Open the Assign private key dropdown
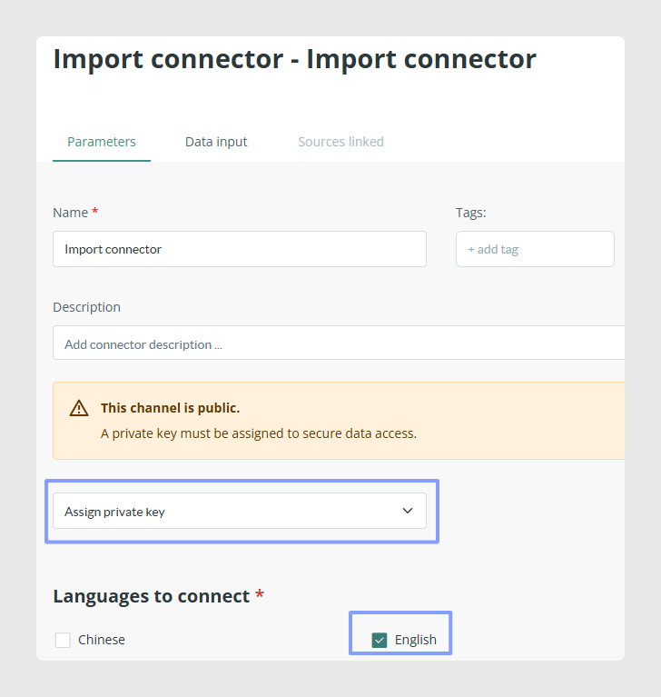661x697 pixels. [x=240, y=511]
